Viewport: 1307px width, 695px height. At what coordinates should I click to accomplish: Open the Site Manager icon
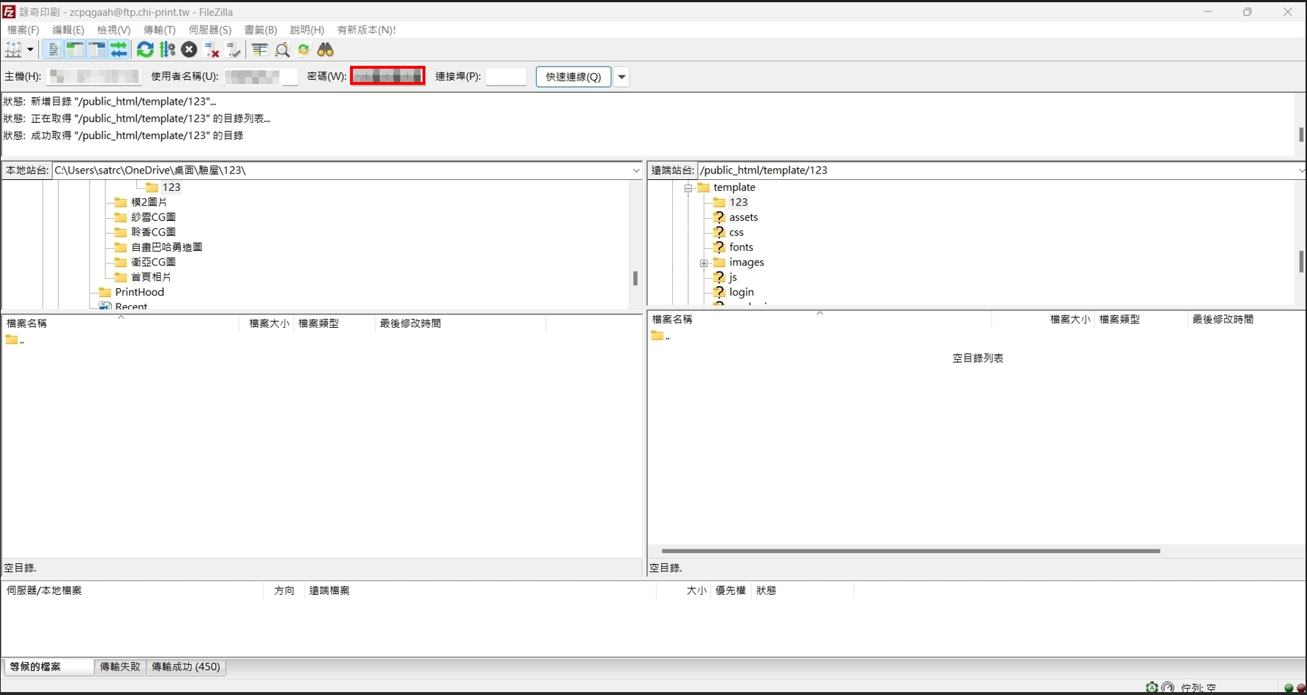coord(13,50)
